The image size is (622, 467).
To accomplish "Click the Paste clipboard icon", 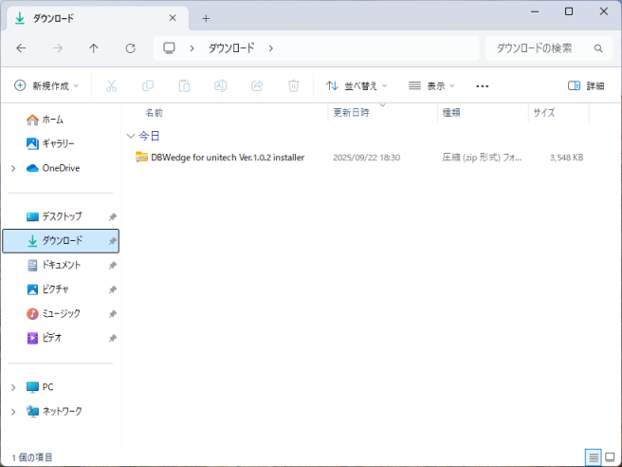I will click(184, 85).
